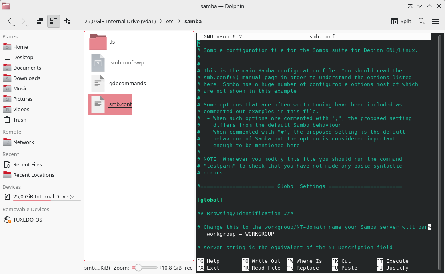Go forward using the forward arrow
This screenshot has height=274, width=445.
[23, 21]
